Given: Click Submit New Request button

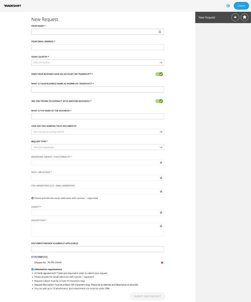Looking at the screenshot, I should tap(148, 296).
